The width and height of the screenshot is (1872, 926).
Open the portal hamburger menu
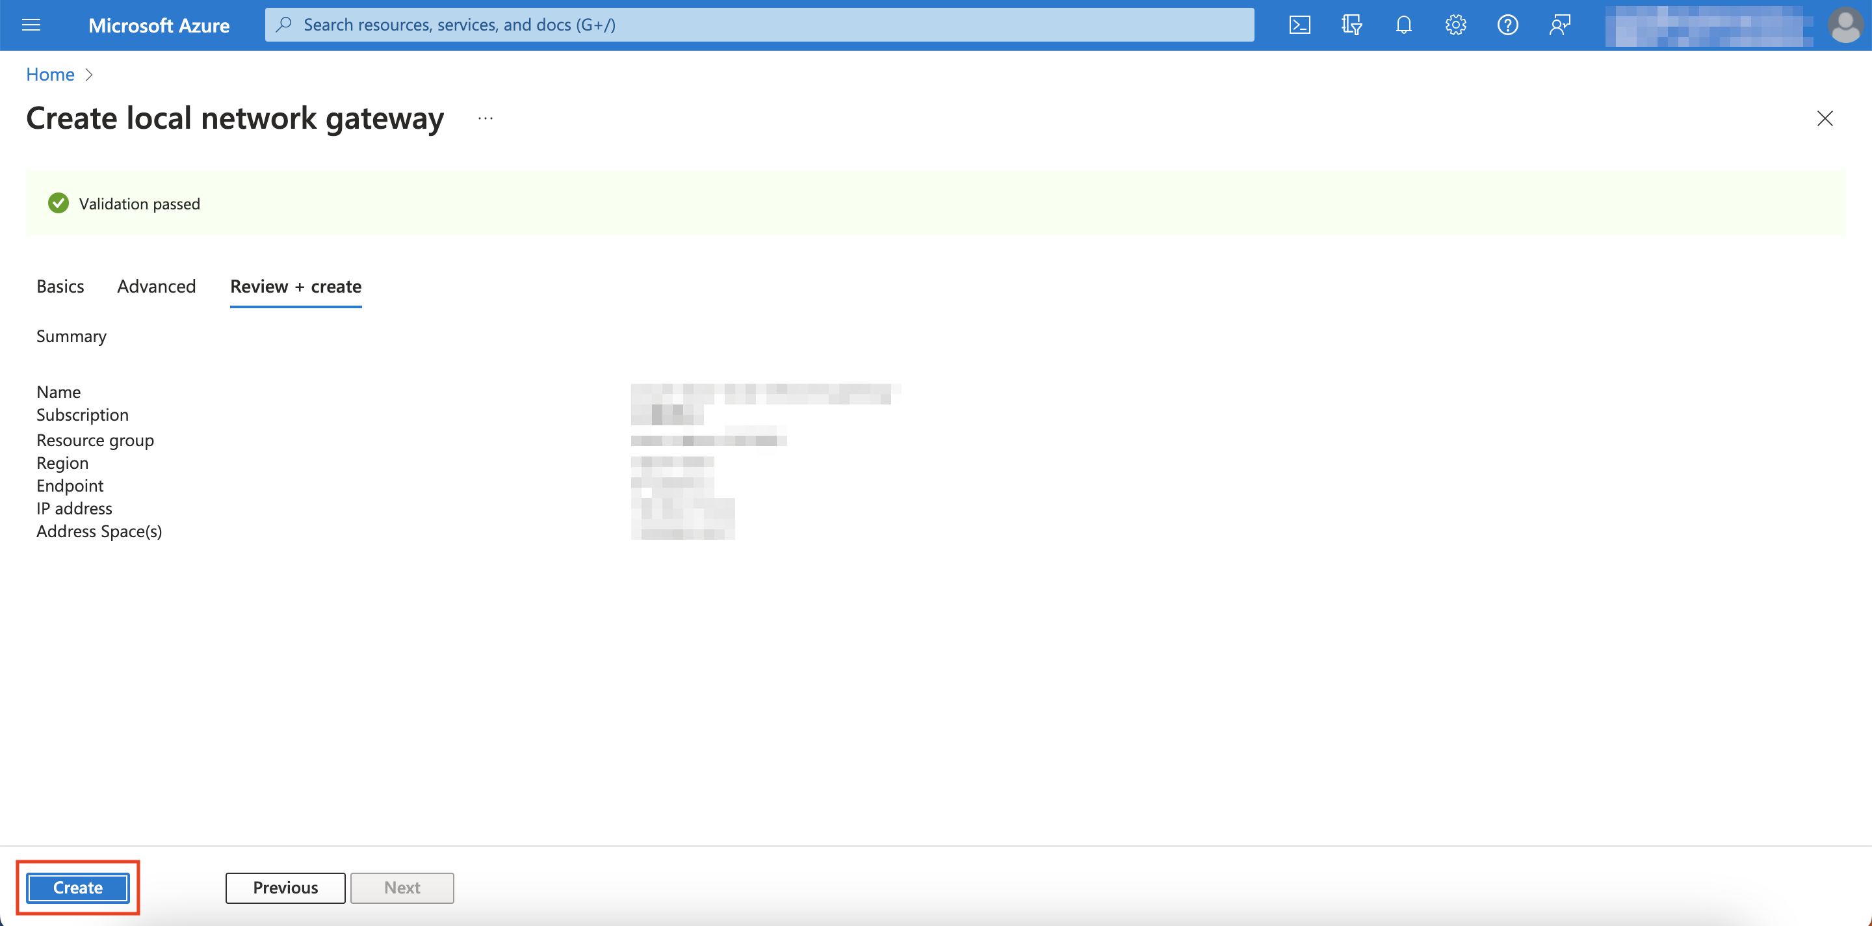click(31, 24)
